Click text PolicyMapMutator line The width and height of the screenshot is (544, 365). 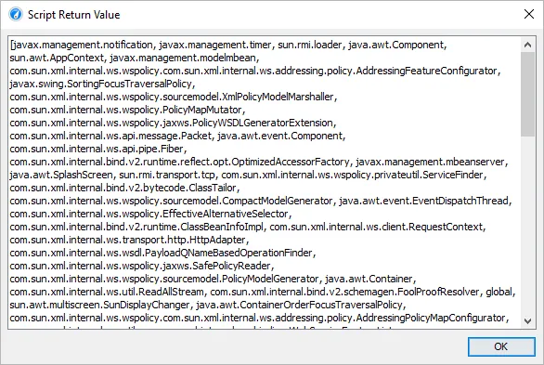(126, 110)
